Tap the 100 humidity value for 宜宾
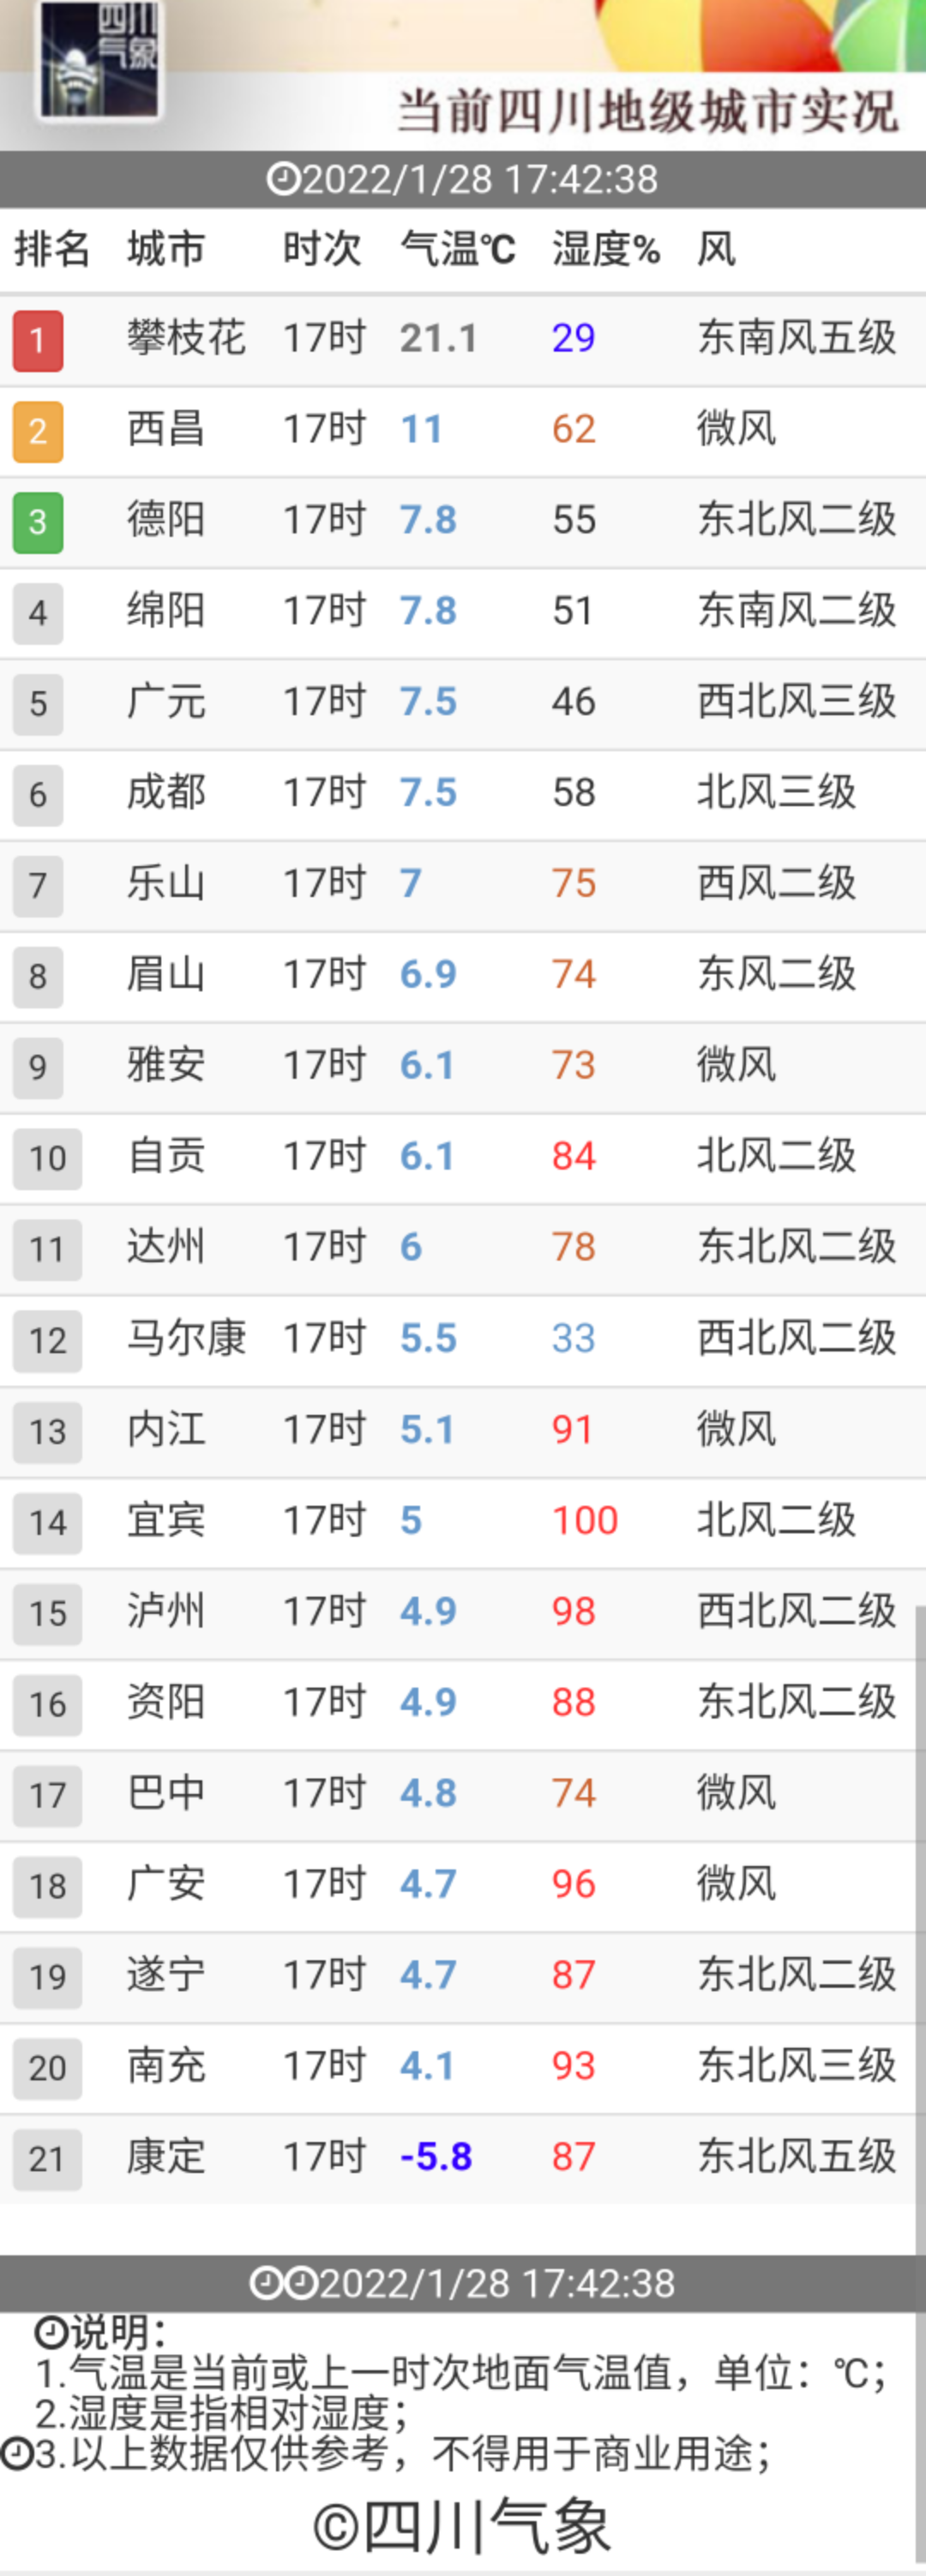This screenshot has height=2576, width=926. pyautogui.click(x=585, y=1521)
